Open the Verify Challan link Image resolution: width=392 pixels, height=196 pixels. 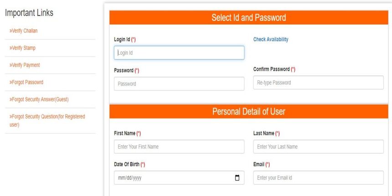(x=24, y=31)
